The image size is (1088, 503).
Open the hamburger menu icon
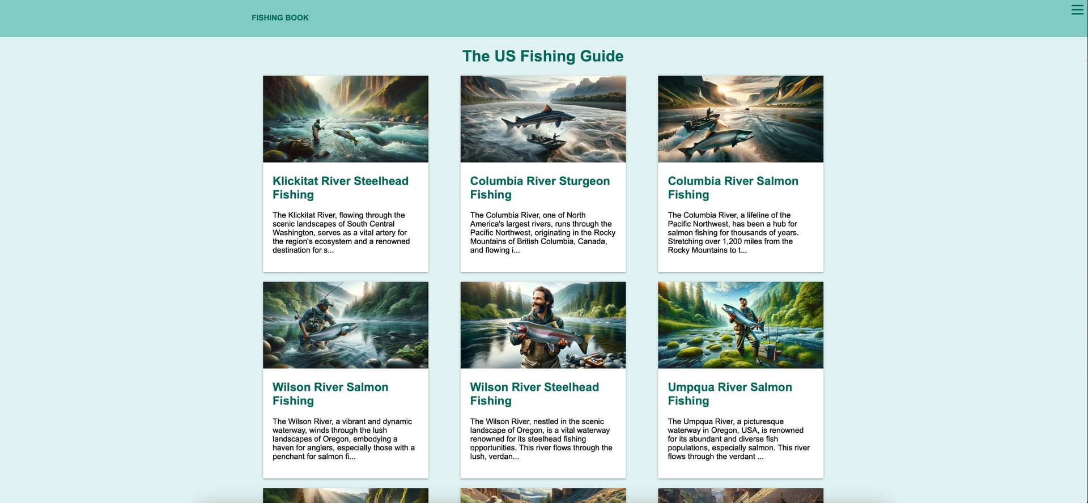point(1077,10)
